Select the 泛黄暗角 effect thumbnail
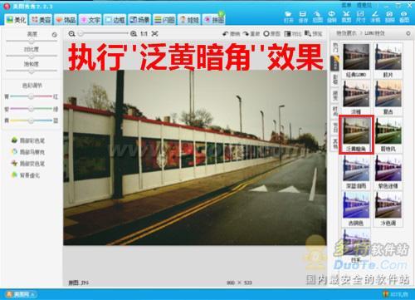This screenshot has height=300, width=415. click(x=356, y=134)
